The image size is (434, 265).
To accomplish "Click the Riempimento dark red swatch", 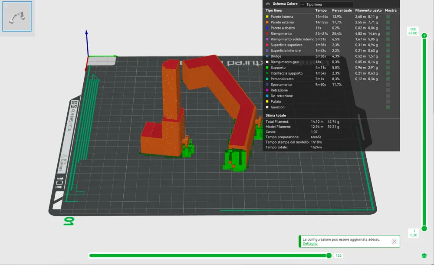I will click(267, 33).
